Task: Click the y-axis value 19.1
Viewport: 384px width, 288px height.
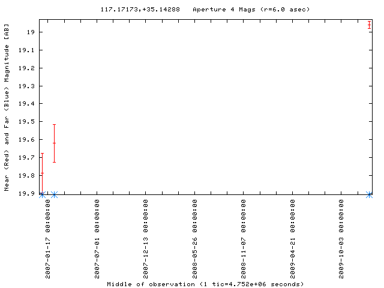Action: (26, 50)
